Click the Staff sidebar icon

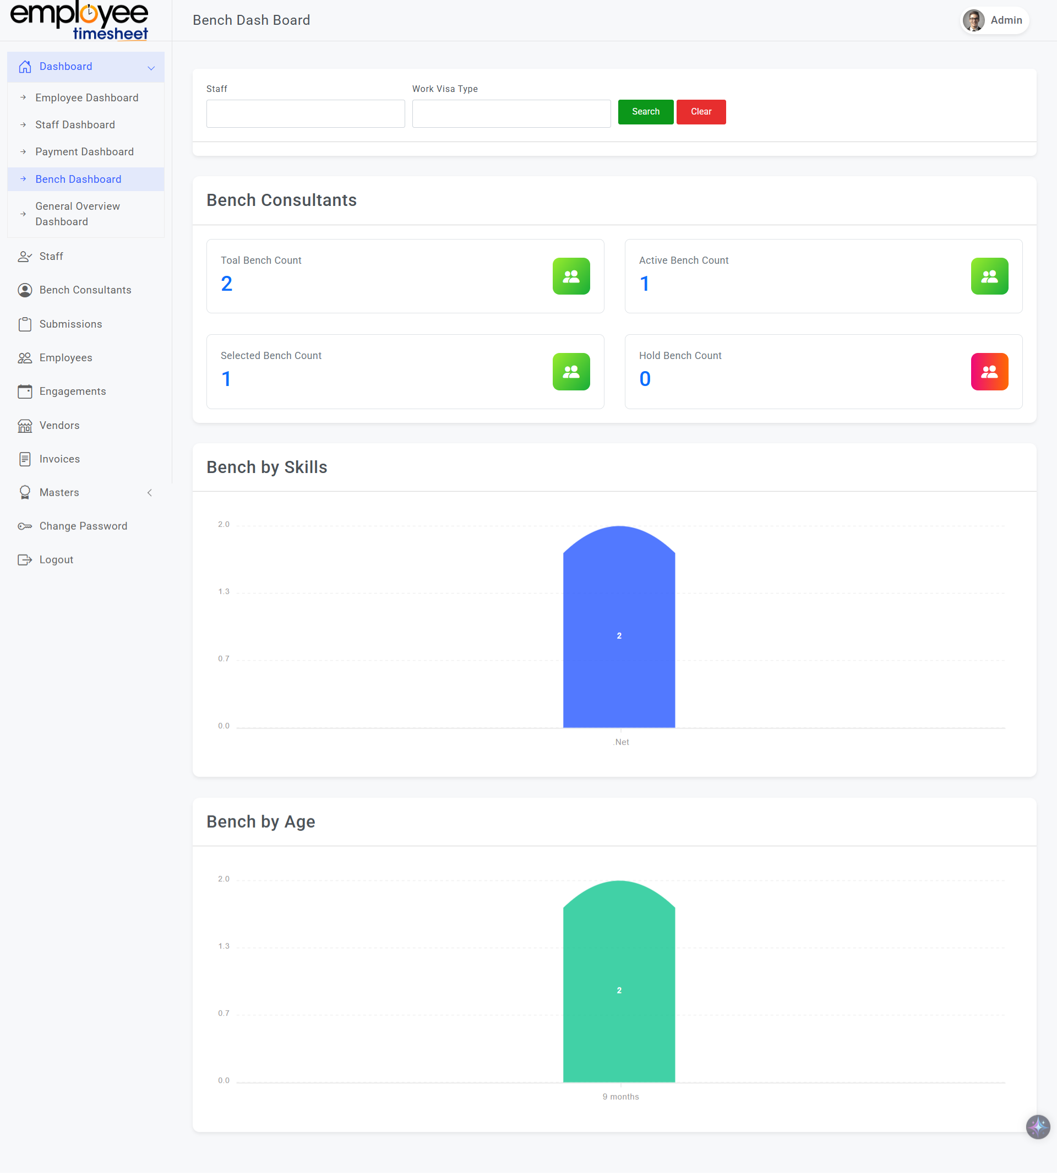(24, 256)
